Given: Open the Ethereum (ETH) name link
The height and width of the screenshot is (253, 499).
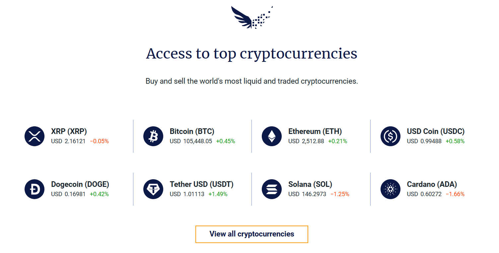Looking at the screenshot, I should [x=315, y=131].
